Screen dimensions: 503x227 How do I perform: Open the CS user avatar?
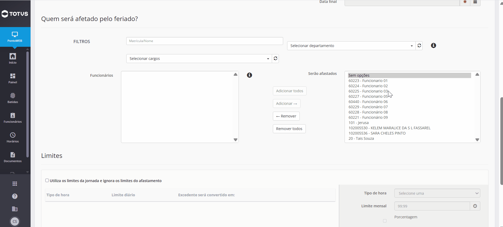click(15, 221)
